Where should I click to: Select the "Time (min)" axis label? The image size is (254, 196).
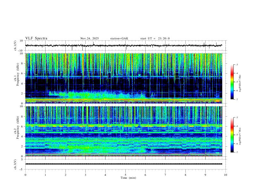pos(128,178)
